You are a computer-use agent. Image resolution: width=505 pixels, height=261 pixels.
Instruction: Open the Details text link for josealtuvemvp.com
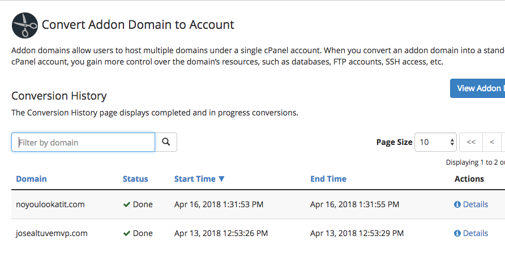475,233
